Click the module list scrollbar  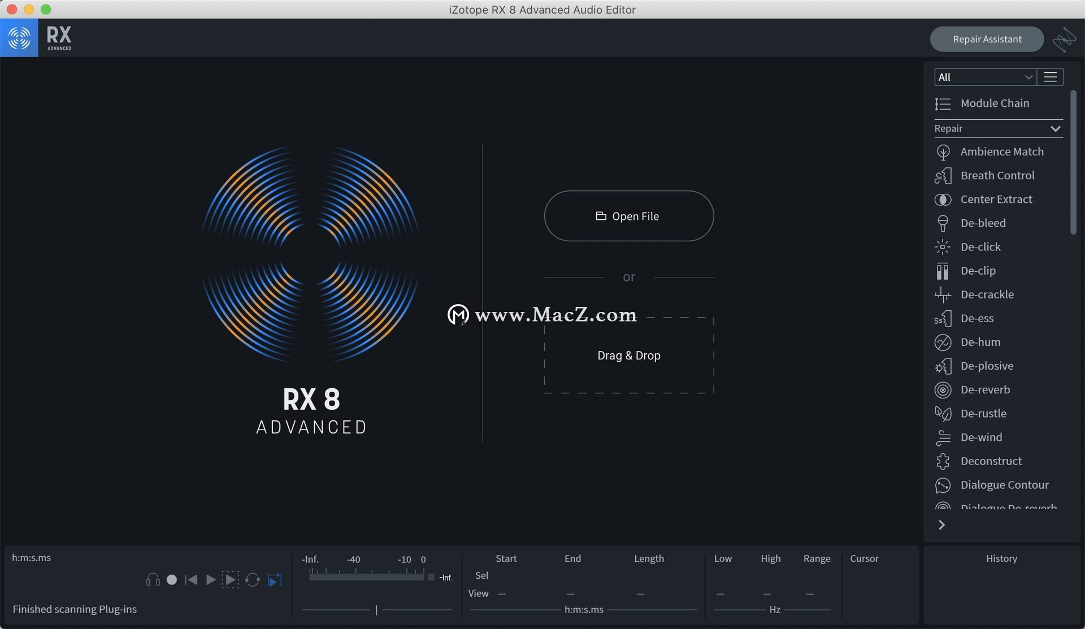point(1073,163)
